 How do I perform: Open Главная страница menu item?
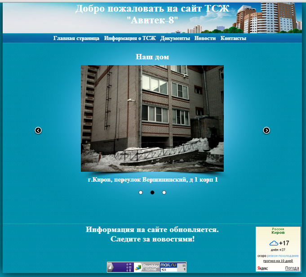coord(76,38)
